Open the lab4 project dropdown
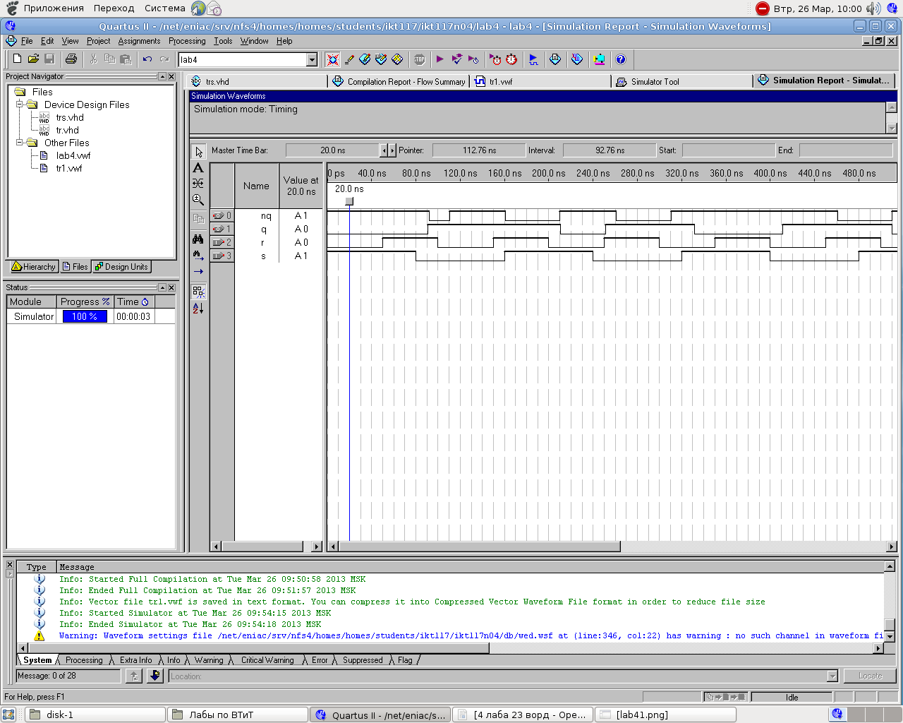Image resolution: width=903 pixels, height=723 pixels. click(312, 60)
